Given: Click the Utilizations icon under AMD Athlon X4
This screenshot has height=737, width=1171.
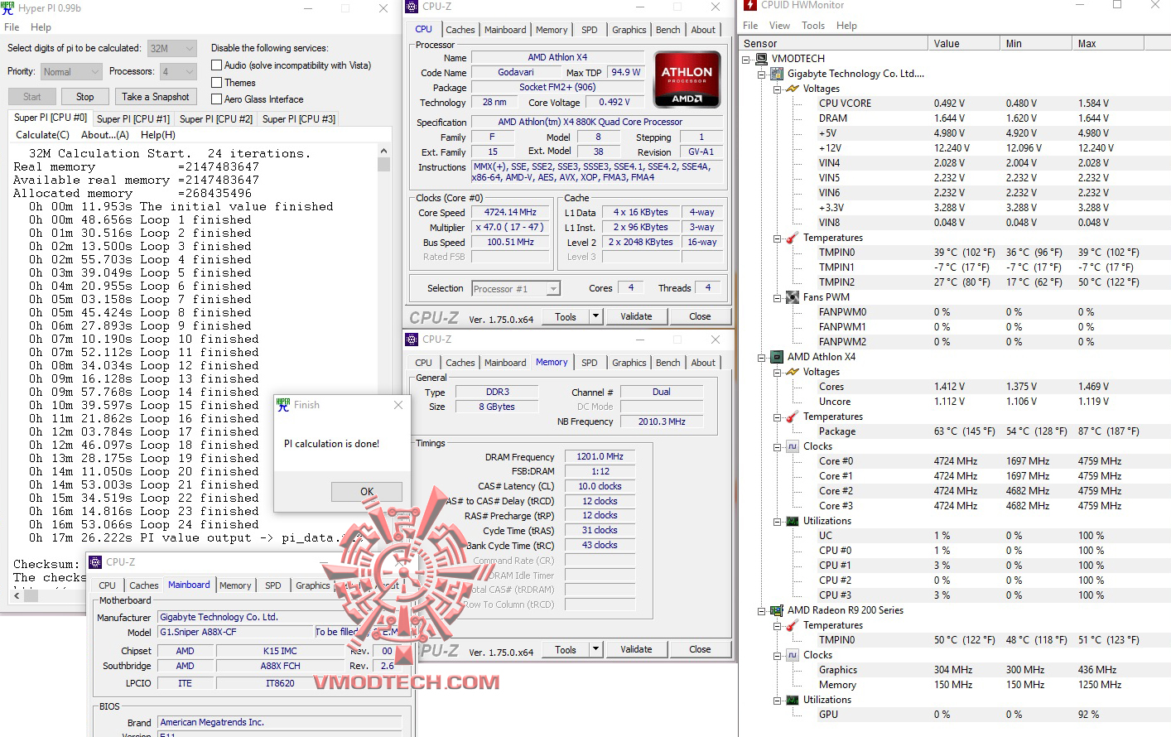Looking at the screenshot, I should (x=793, y=521).
